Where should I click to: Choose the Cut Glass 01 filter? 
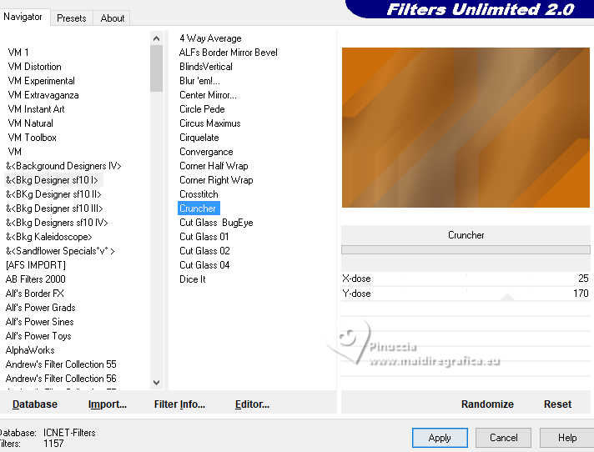click(x=204, y=237)
